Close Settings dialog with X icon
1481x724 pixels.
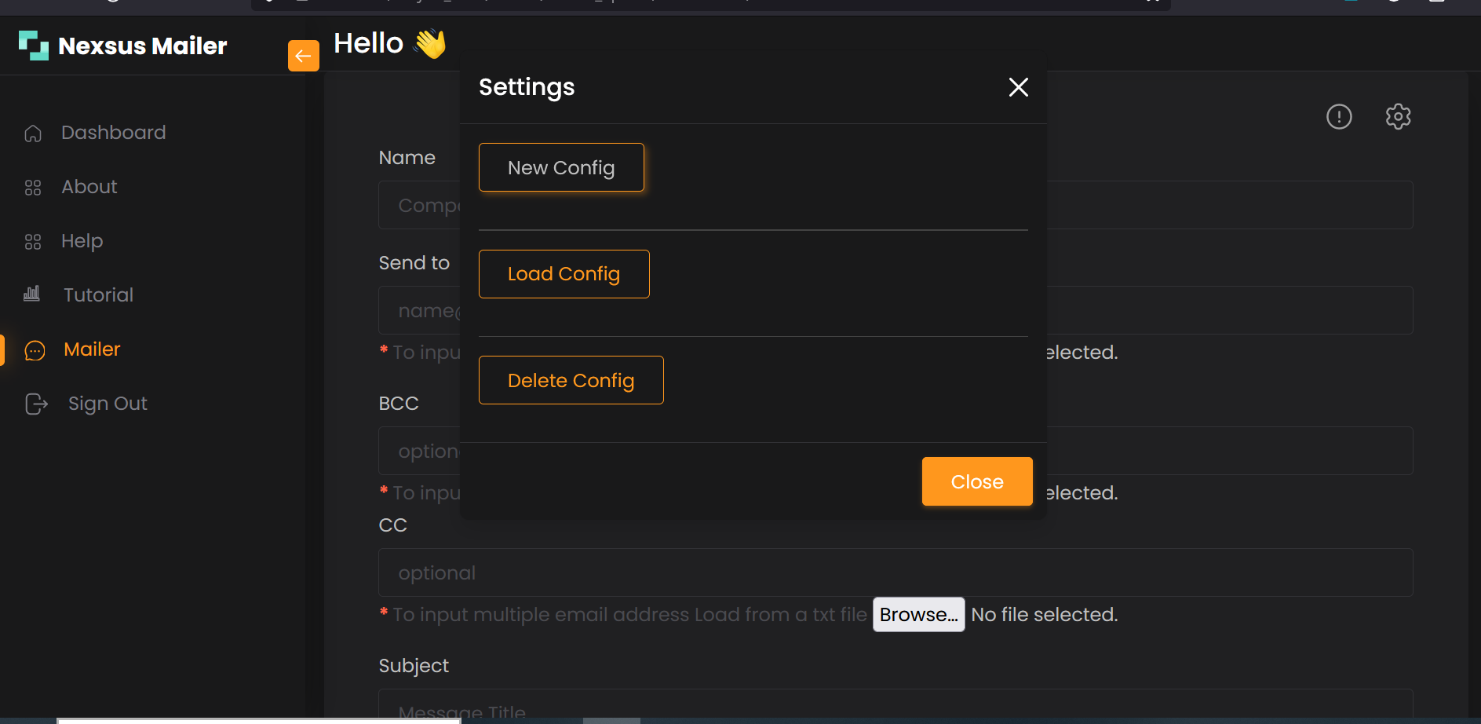pos(1018,87)
